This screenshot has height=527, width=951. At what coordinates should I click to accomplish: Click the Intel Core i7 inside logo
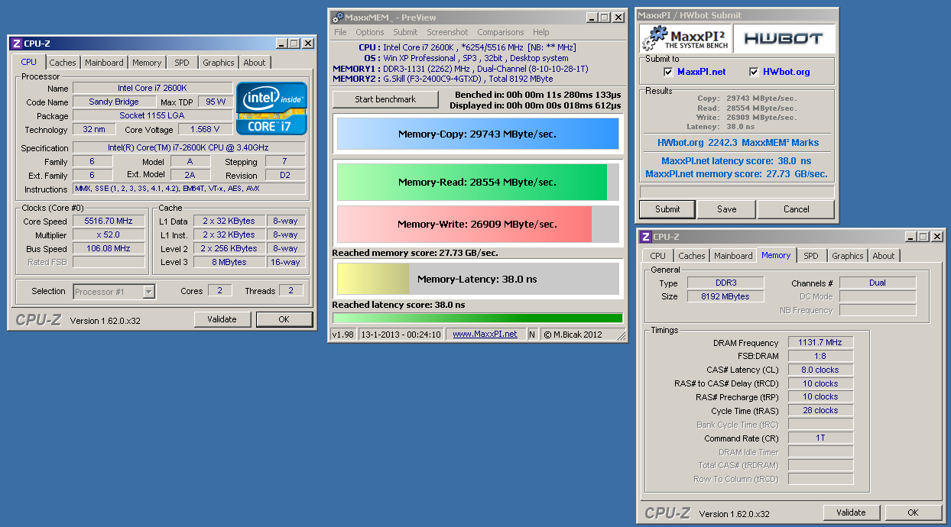[x=271, y=108]
